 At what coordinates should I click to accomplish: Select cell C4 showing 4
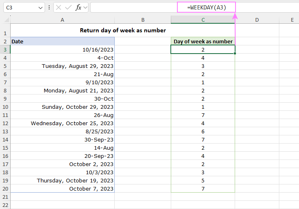[203, 58]
